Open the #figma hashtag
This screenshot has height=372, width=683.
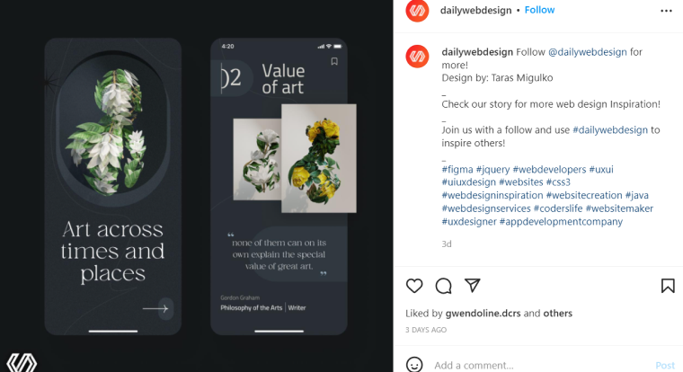pyautogui.click(x=457, y=170)
